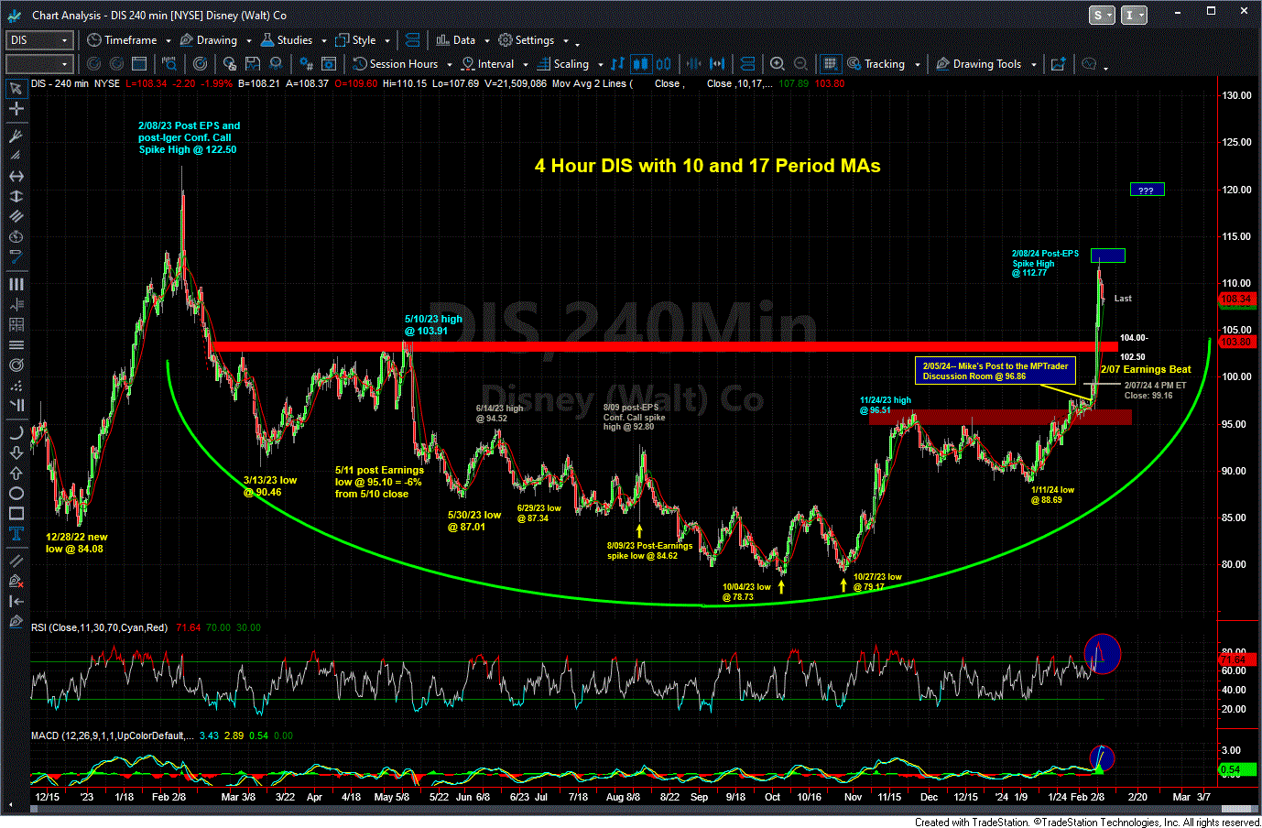
Task: Open the Scaling menu
Action: click(563, 64)
